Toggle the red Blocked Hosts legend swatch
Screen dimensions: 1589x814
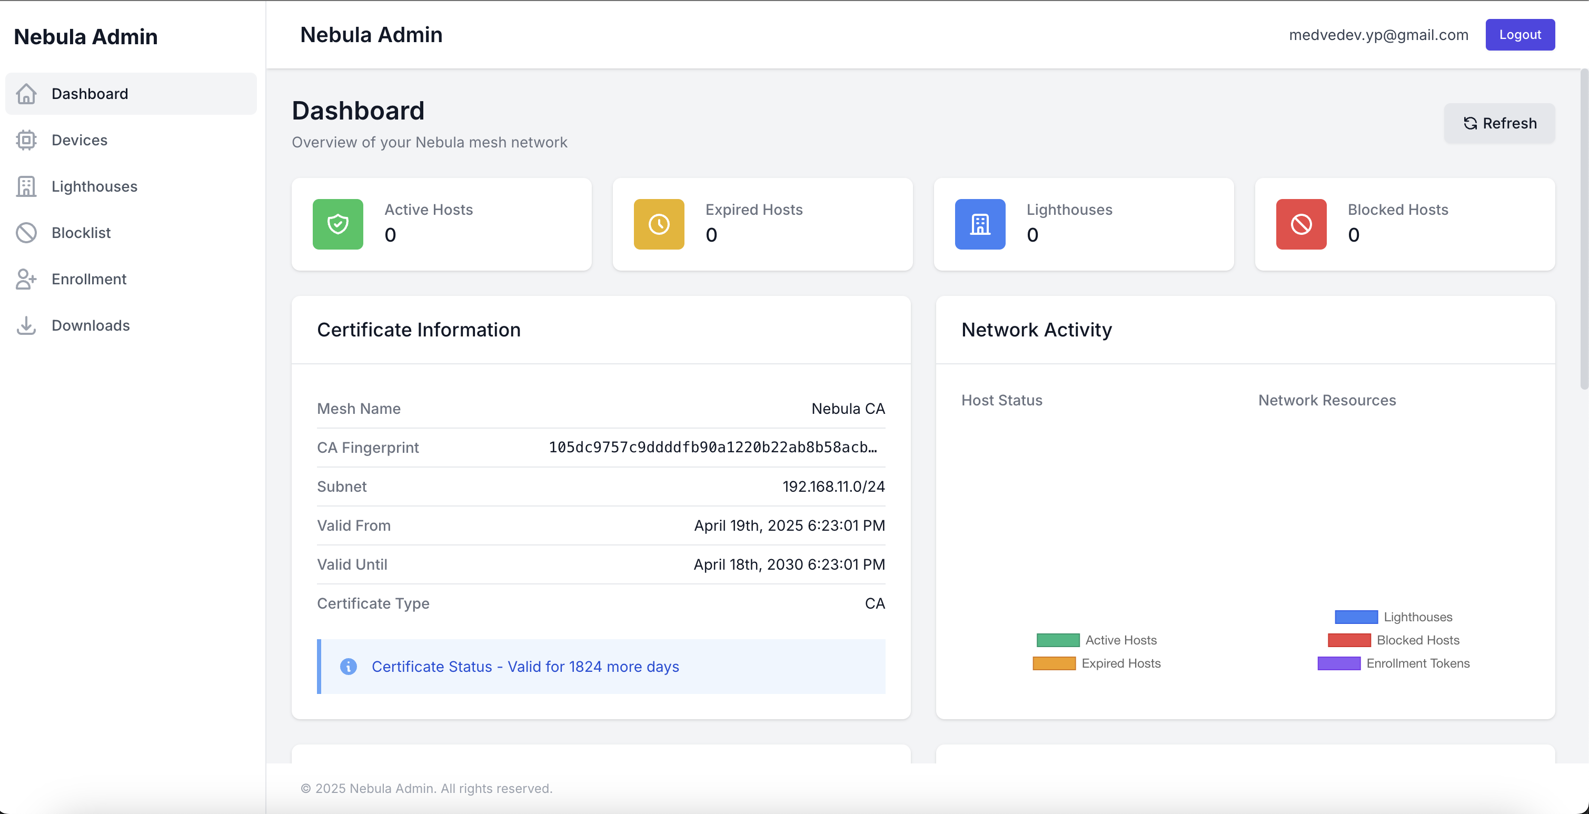[1349, 640]
